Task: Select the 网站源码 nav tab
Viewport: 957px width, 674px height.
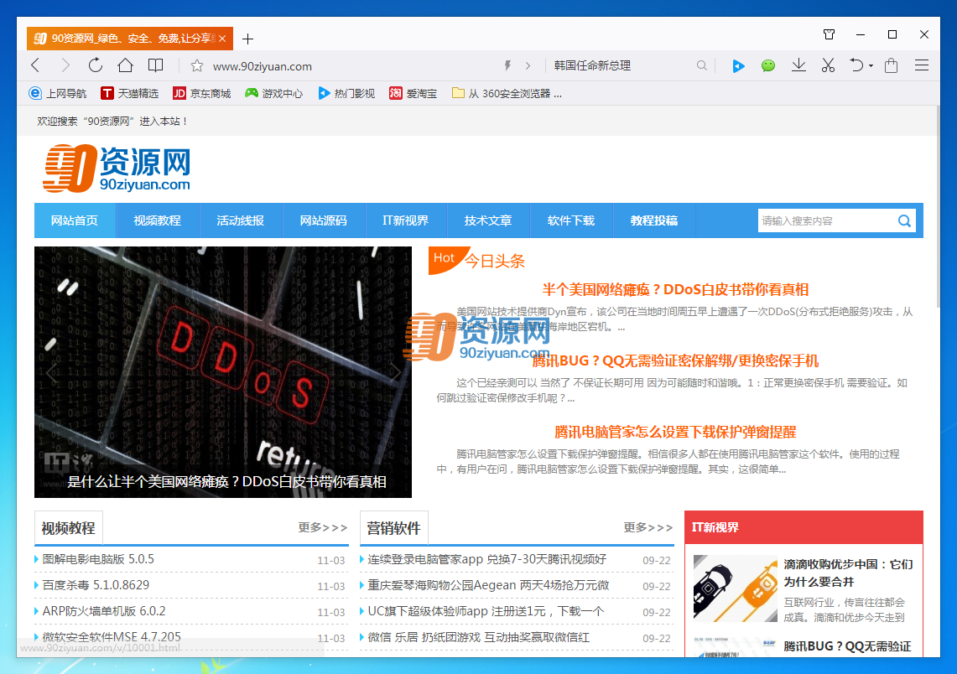Action: [x=324, y=220]
